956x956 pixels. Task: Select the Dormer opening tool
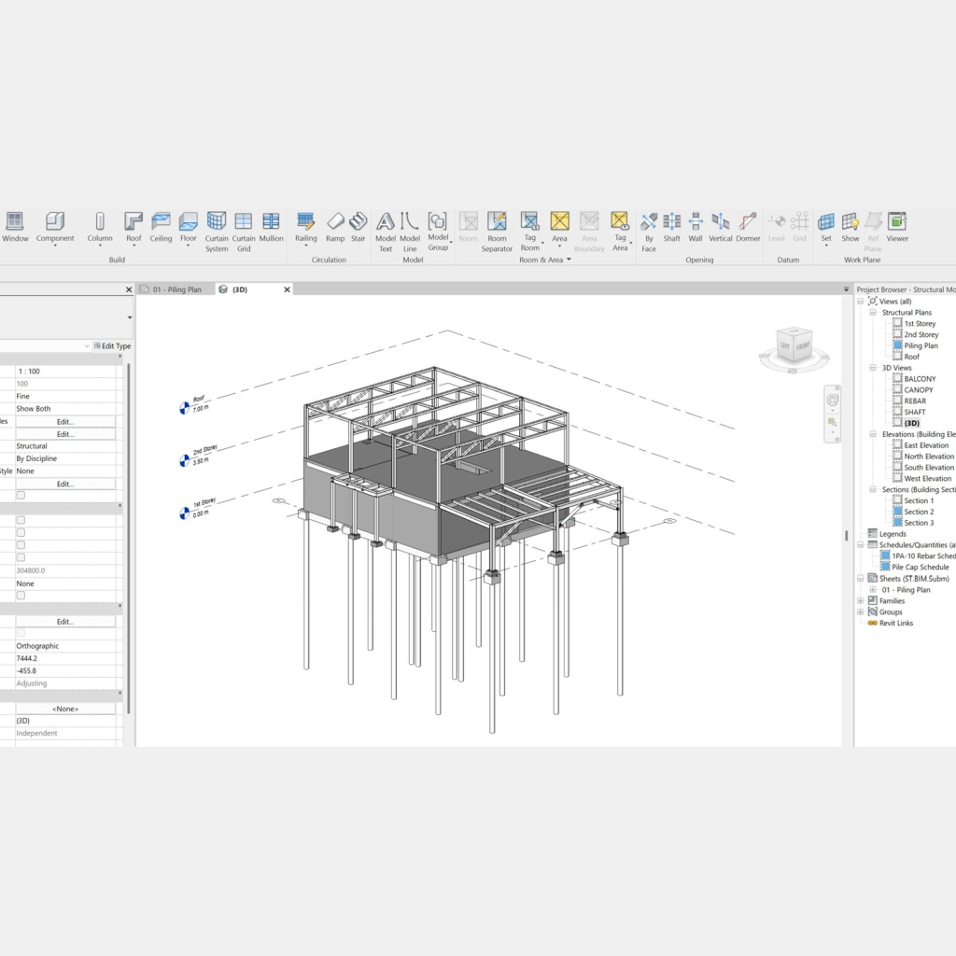point(748,227)
